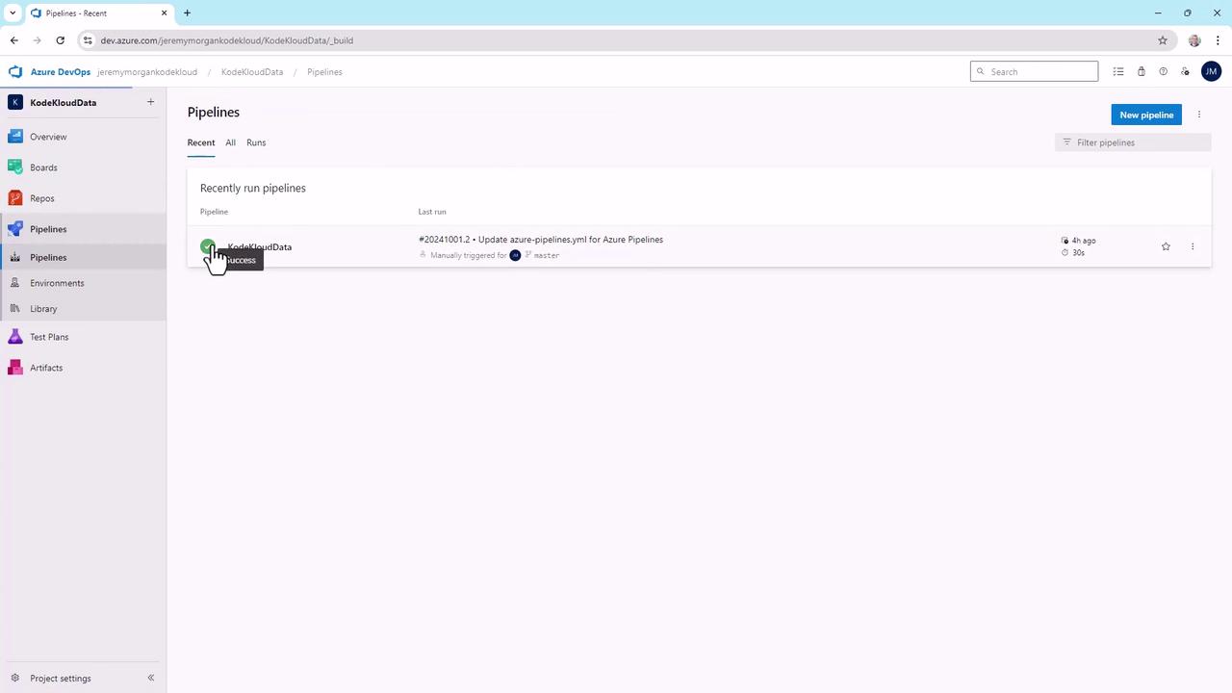1232x693 pixels.
Task: Open a new browser tab
Action: (187, 13)
